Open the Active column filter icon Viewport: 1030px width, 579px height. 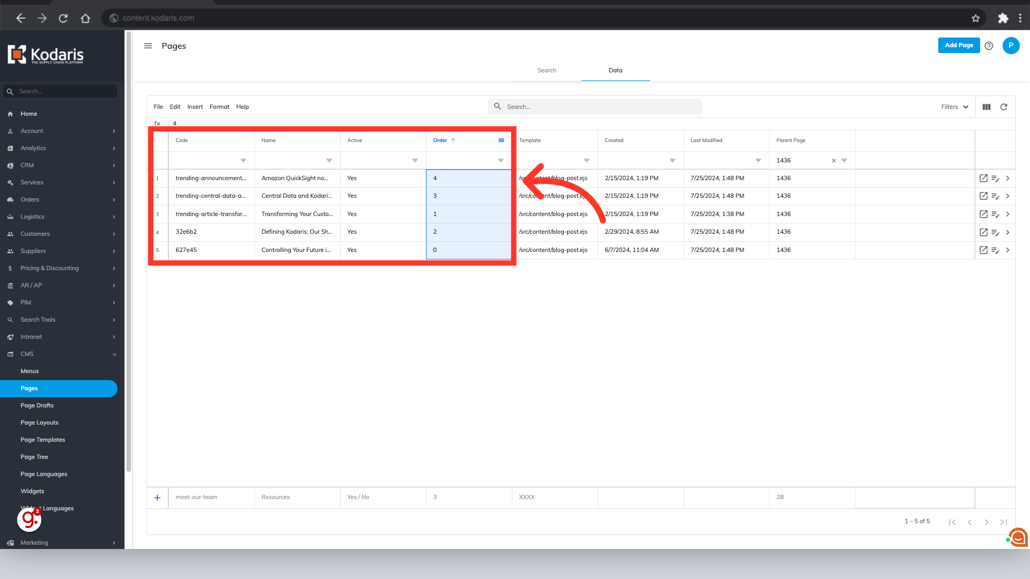[x=415, y=161]
